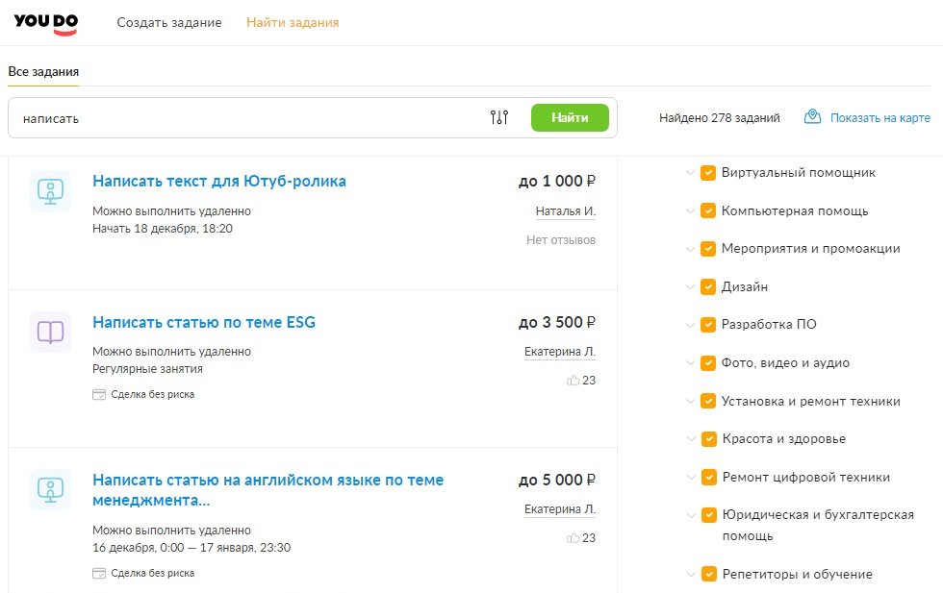The width and height of the screenshot is (943, 593).
Task: Click the green Найти button
Action: 570,118
